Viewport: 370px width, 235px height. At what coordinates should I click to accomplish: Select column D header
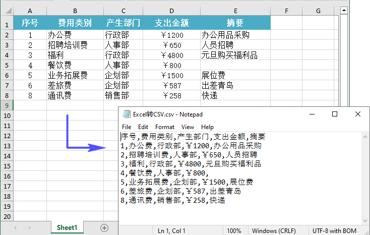click(x=171, y=11)
